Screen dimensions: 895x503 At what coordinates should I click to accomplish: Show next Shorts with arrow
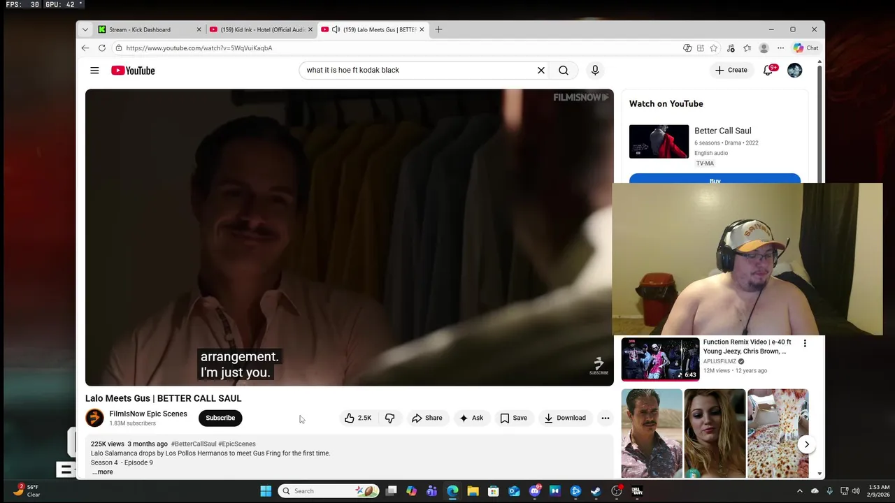click(x=806, y=444)
